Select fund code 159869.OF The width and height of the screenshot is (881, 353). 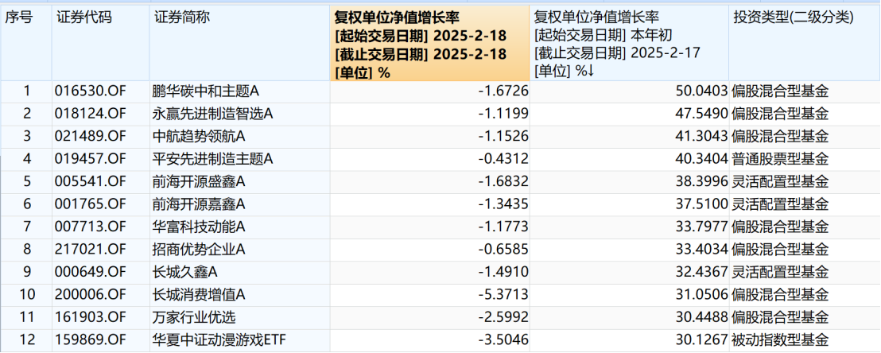coord(90,339)
